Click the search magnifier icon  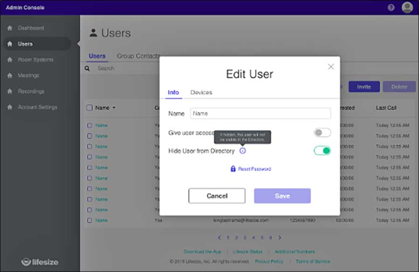(87, 68)
